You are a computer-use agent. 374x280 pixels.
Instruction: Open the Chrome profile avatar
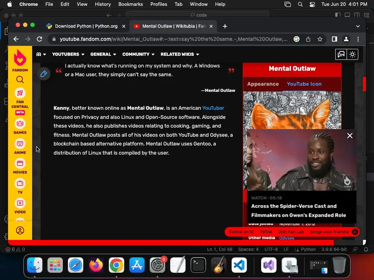[x=346, y=39]
